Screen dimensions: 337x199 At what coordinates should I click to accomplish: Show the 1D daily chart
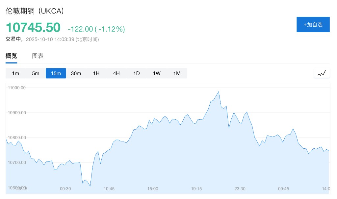click(x=137, y=73)
